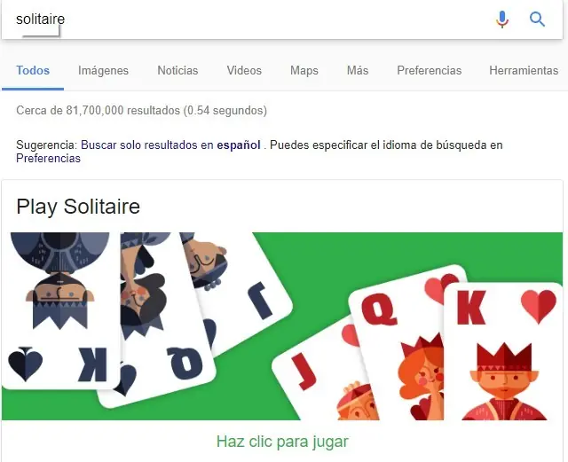568x462 pixels.
Task: Select the King of Spades card
Action: pyautogui.click(x=60, y=310)
